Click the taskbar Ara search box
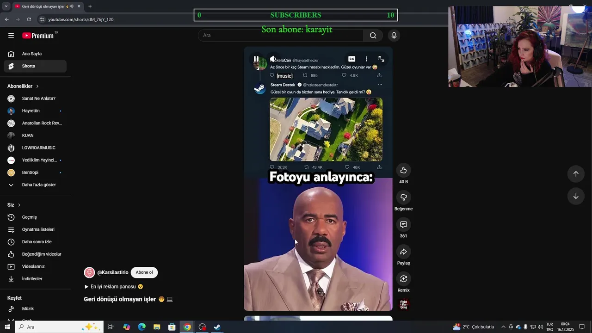The width and height of the screenshot is (592, 333). [x=59, y=327]
